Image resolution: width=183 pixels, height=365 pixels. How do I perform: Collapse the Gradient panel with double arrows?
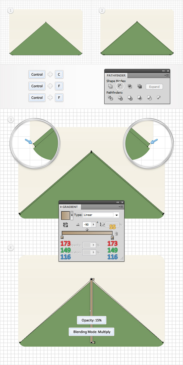coord(118,202)
